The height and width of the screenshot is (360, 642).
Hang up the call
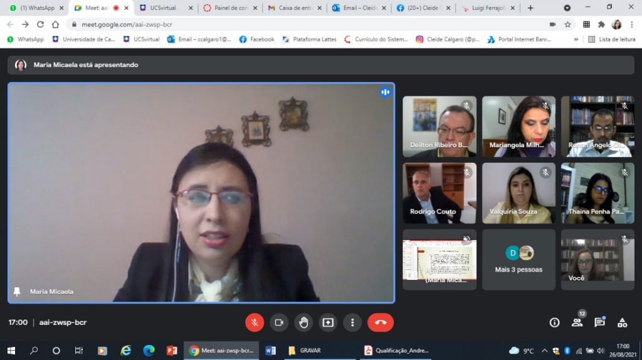[380, 322]
